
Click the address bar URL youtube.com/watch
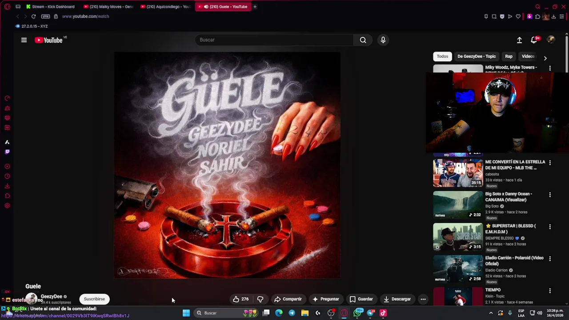(x=85, y=16)
